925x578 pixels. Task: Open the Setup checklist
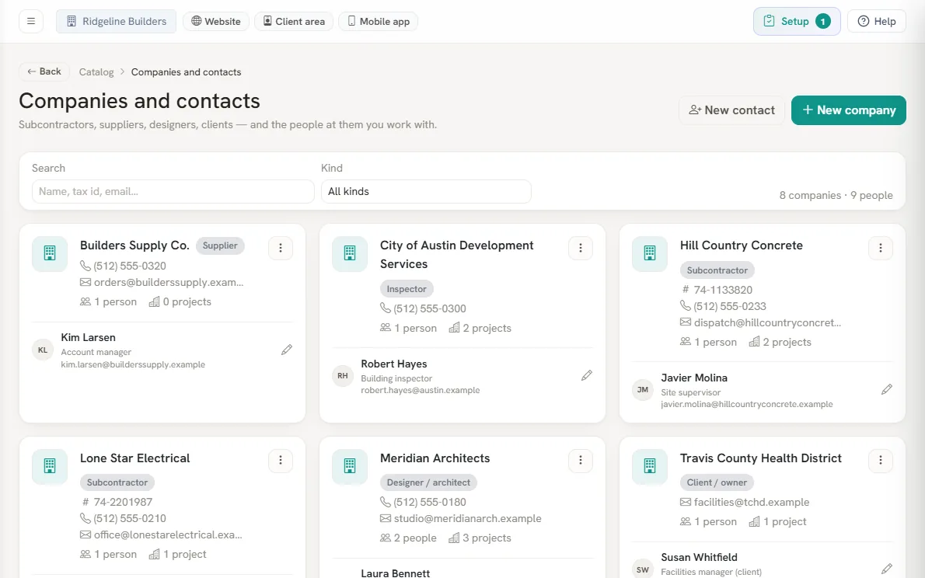point(797,21)
